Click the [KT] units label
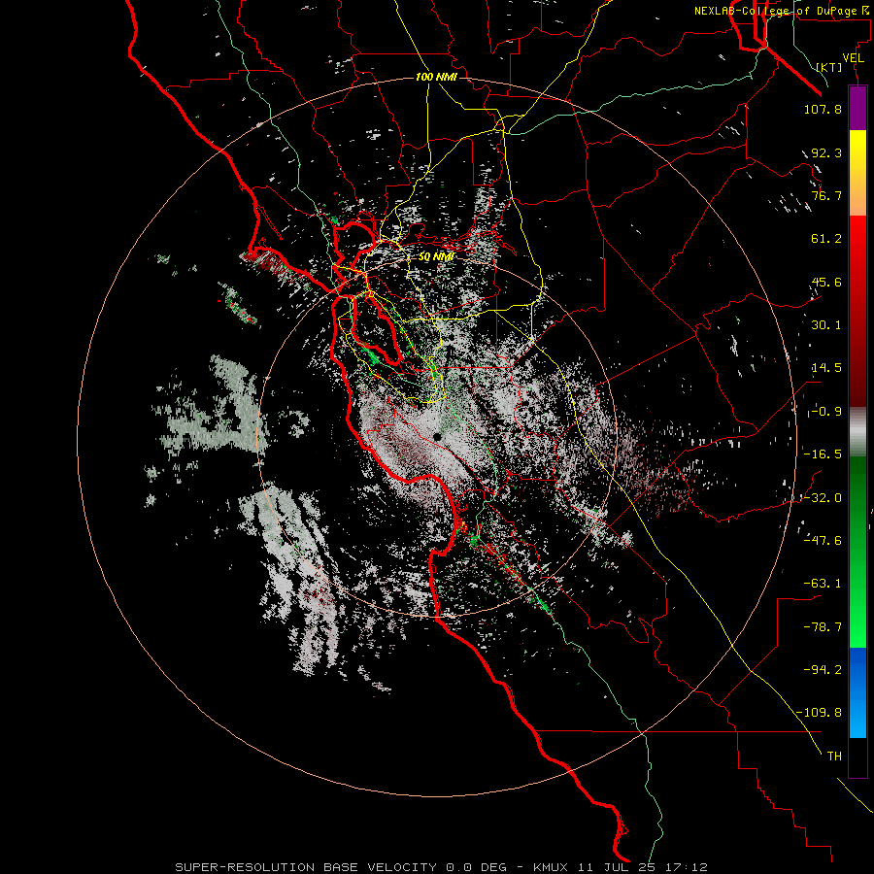The height and width of the screenshot is (874, 874). (829, 67)
